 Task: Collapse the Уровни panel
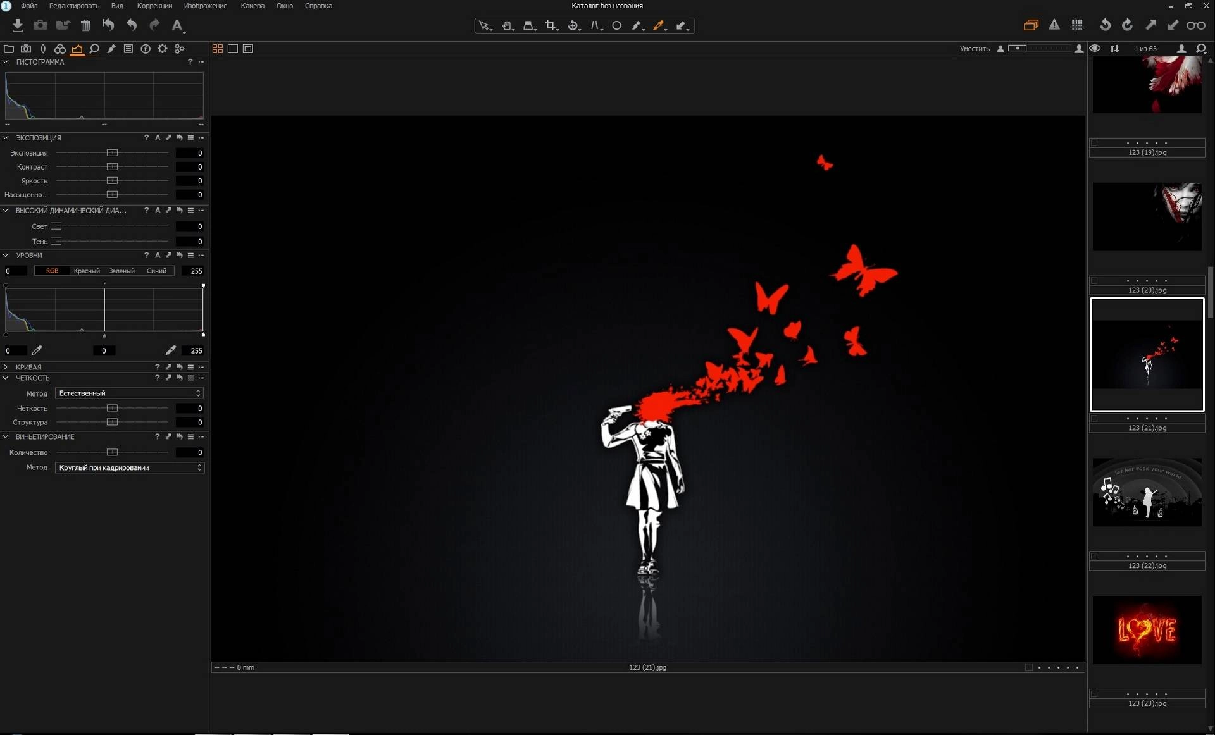(6, 255)
